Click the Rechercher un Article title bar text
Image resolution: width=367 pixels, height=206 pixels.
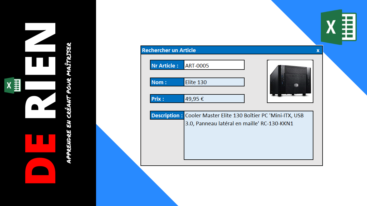(169, 50)
